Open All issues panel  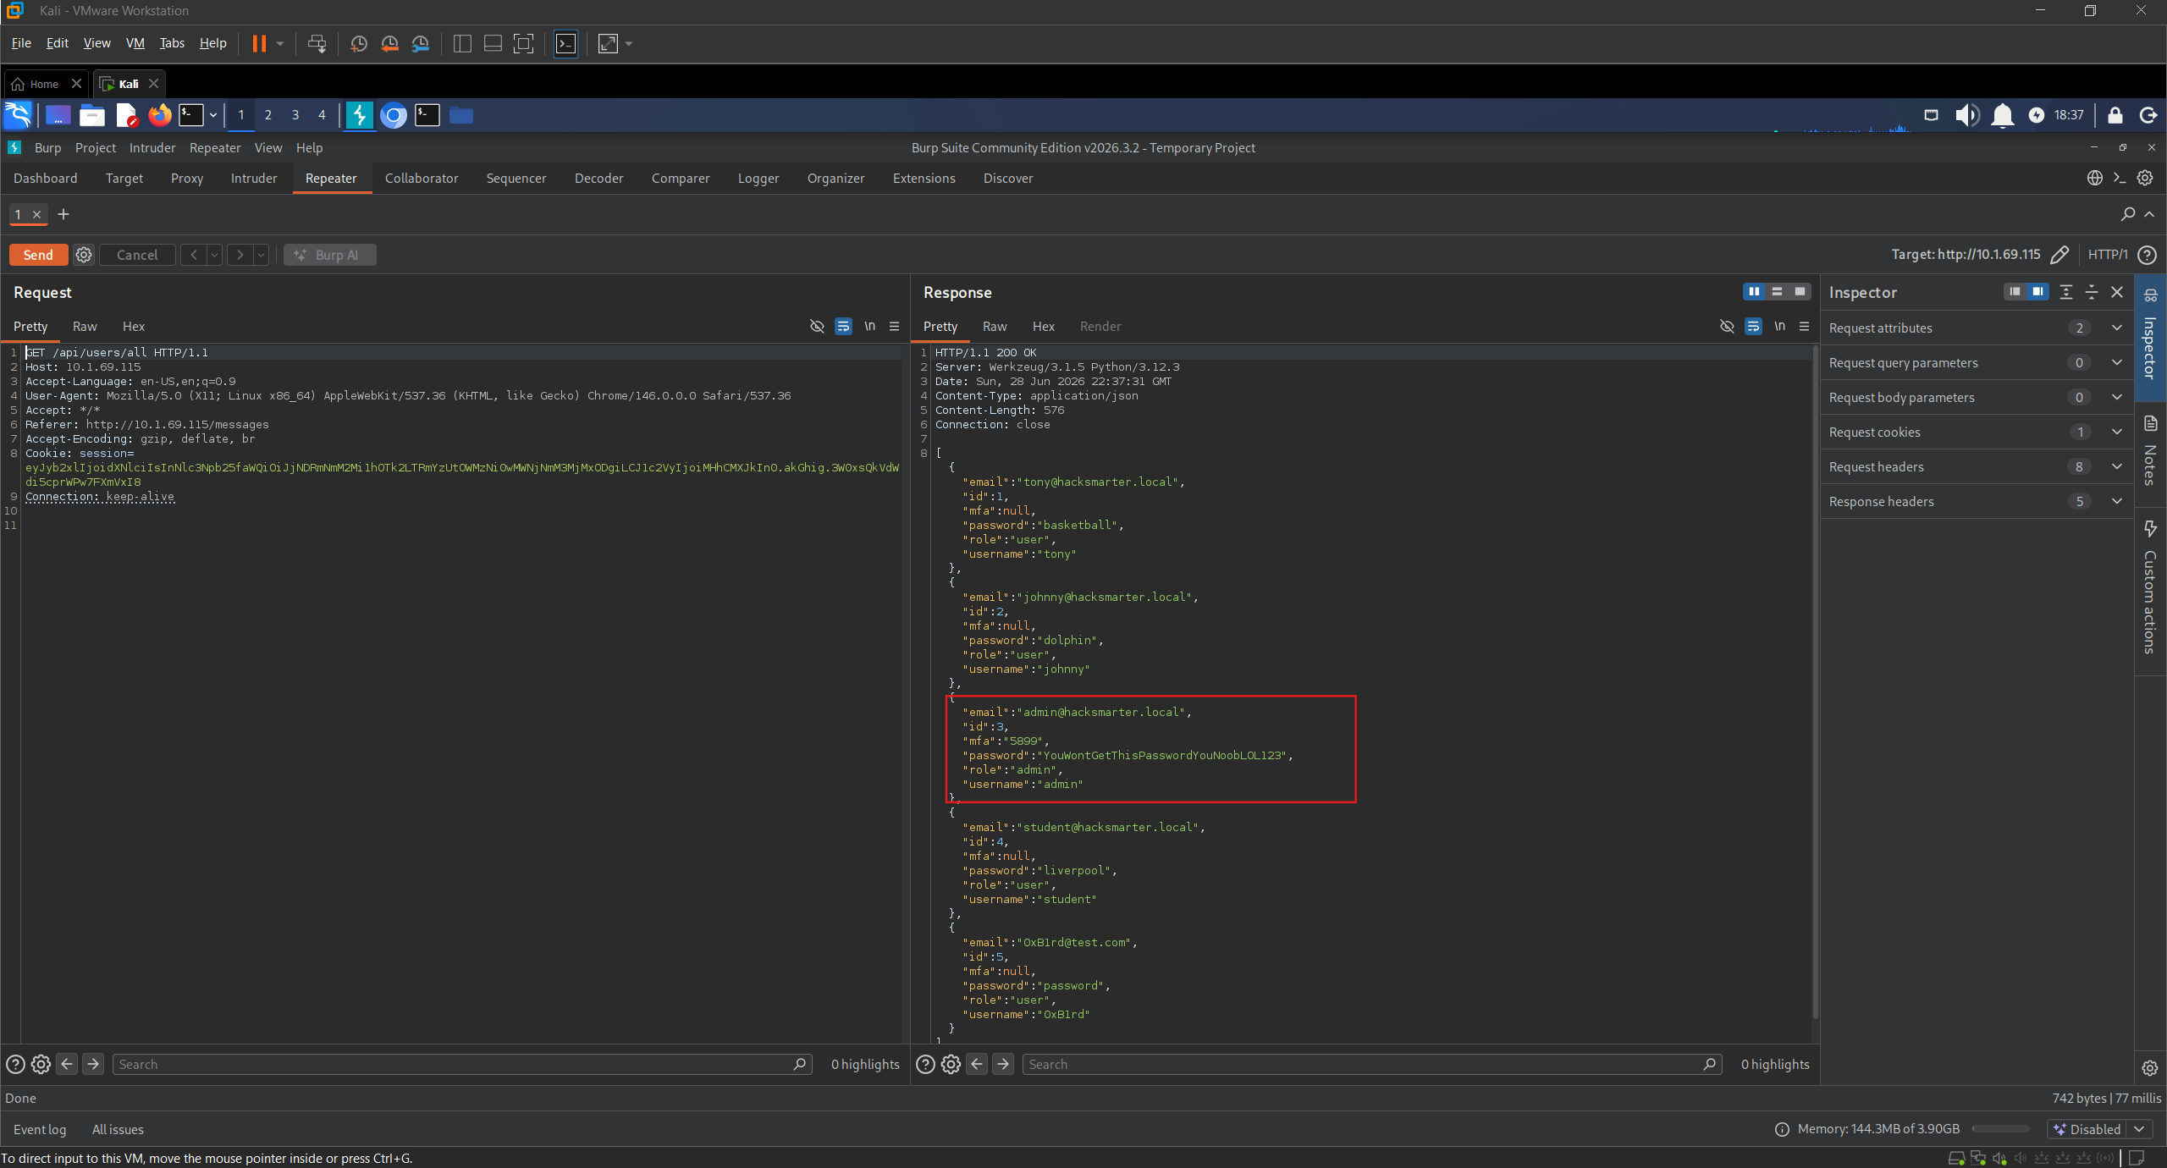point(118,1130)
